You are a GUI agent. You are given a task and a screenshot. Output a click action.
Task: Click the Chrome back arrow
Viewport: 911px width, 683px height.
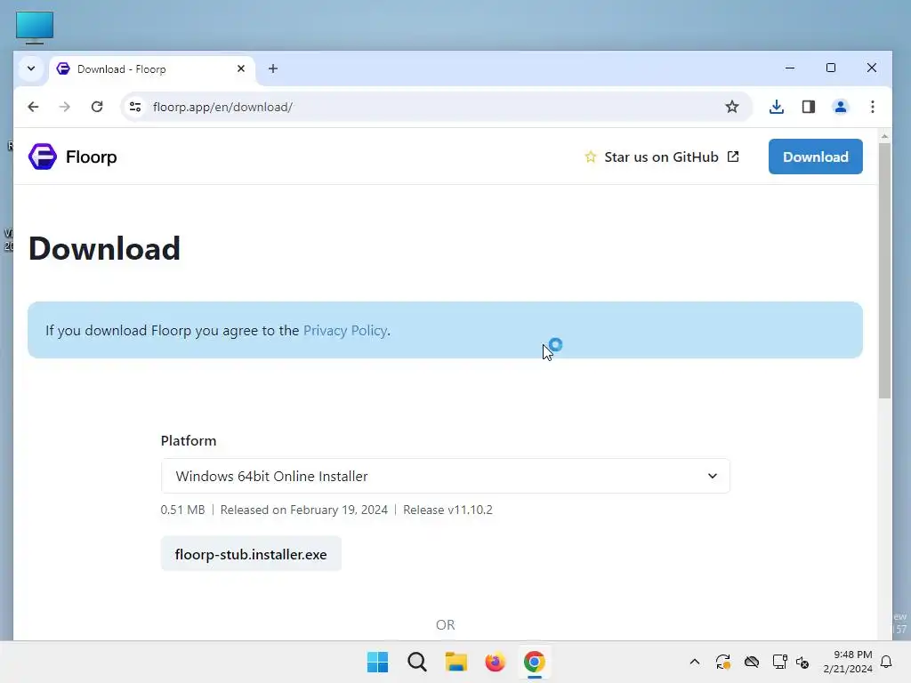point(33,107)
